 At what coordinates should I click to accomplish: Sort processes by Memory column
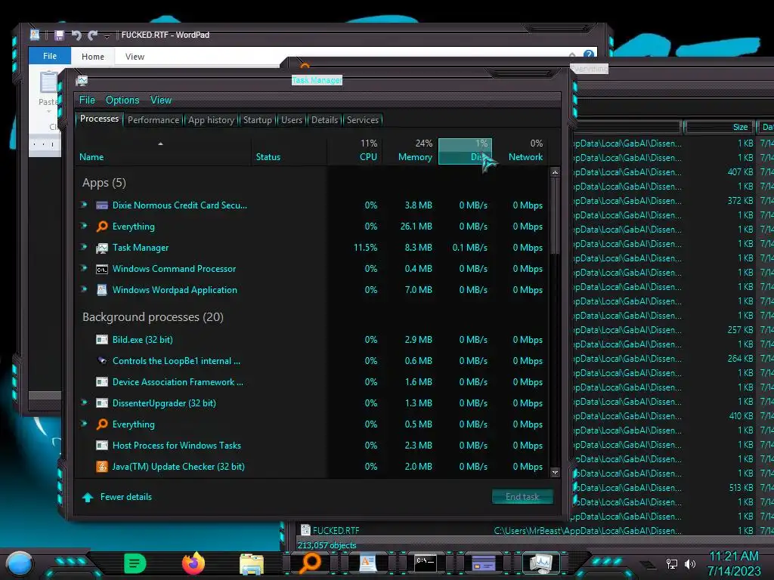[410, 150]
